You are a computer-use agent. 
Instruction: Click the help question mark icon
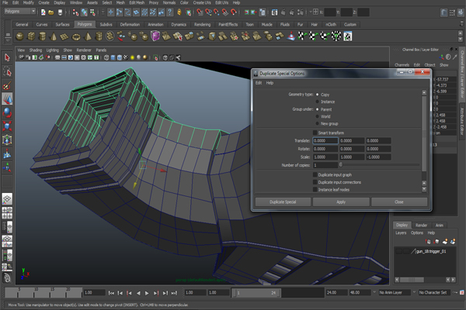169,12
